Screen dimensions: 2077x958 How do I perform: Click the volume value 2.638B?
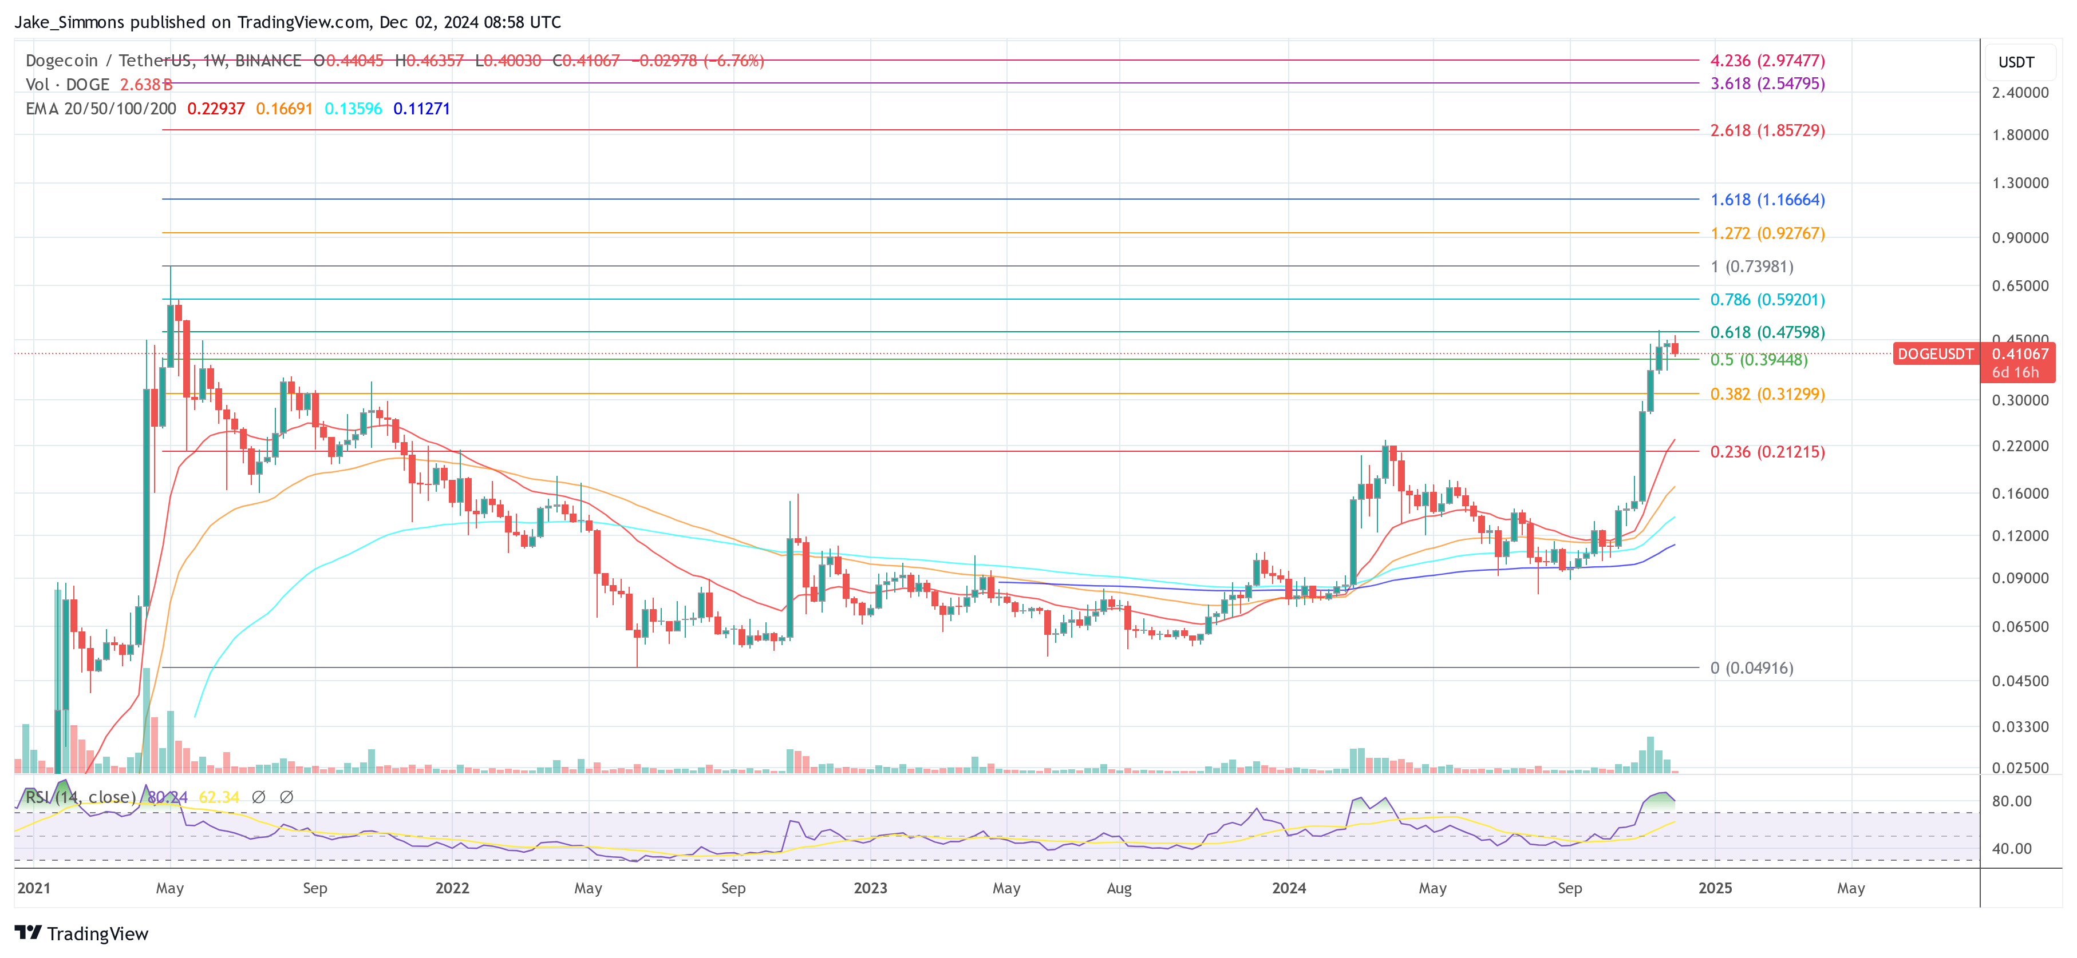(x=146, y=85)
